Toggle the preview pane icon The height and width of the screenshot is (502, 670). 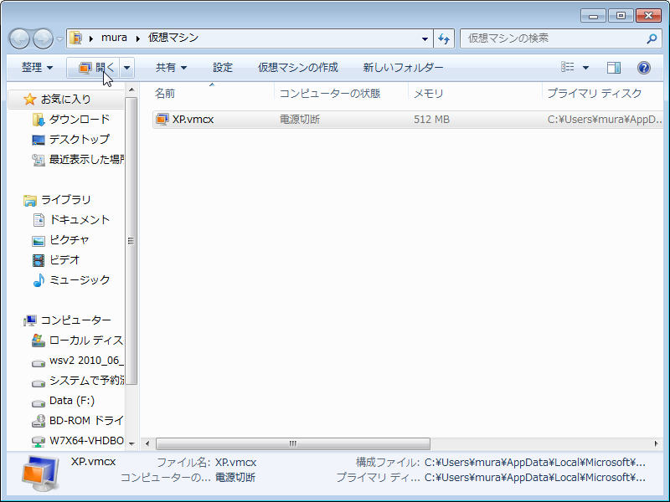point(614,68)
